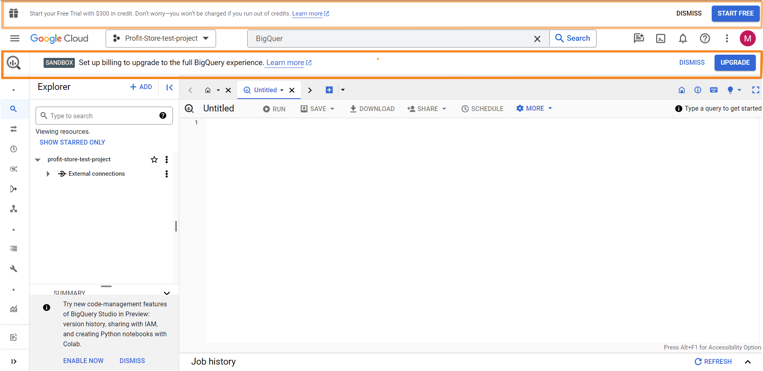This screenshot has width=763, height=371.
Task: Click ENABLE NOW for BigQuery Studio
Action: point(83,361)
